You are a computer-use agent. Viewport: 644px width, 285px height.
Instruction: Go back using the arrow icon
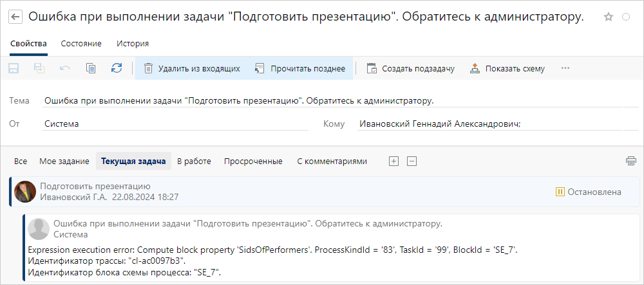click(x=15, y=17)
